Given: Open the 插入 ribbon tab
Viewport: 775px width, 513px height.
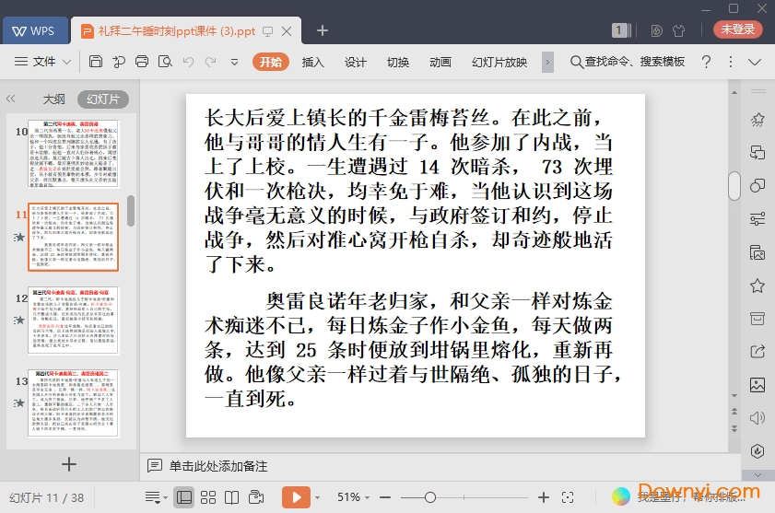Looking at the screenshot, I should [313, 62].
